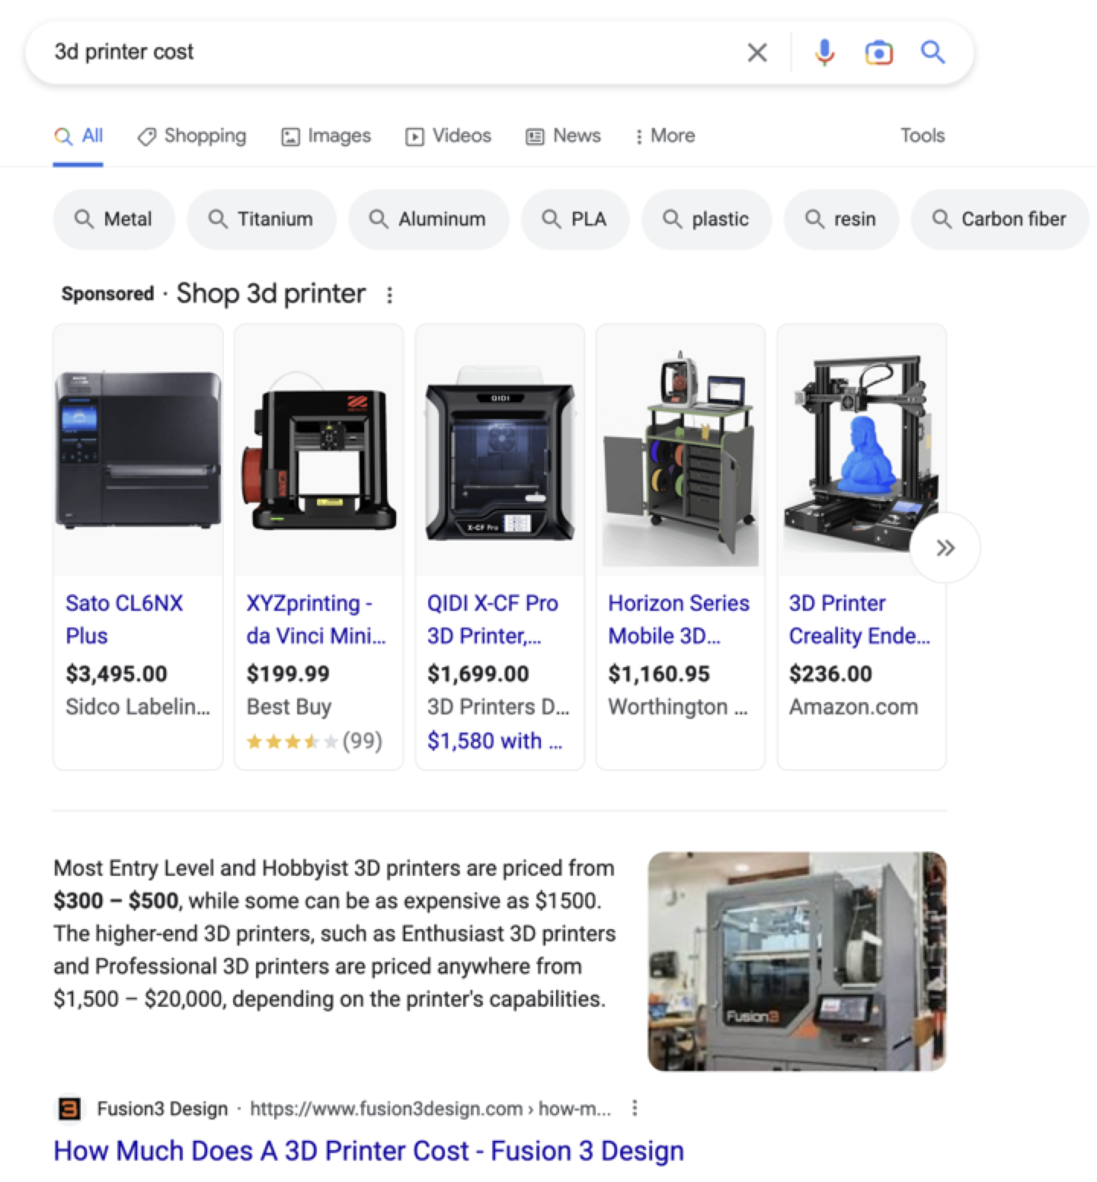Viewport: 1097px width, 1182px height.
Task: Start voice search with the microphone icon
Action: [x=824, y=52]
